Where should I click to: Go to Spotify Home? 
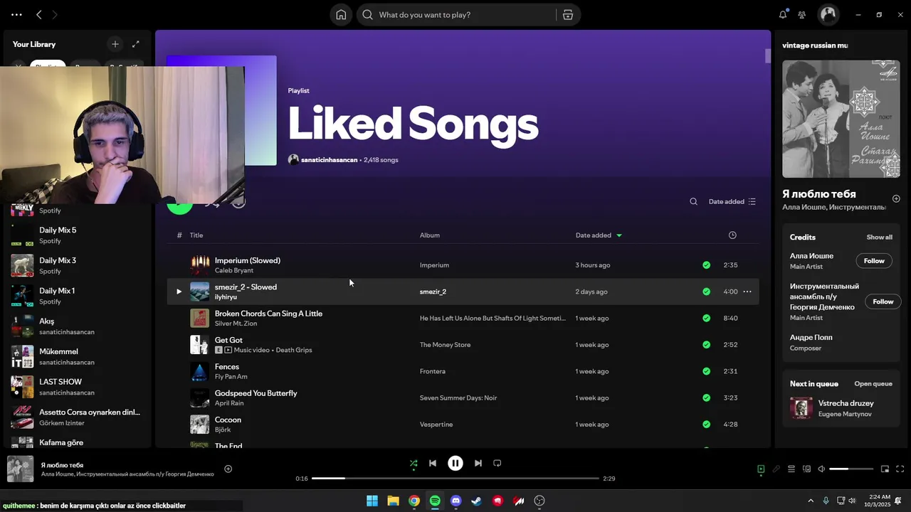coord(341,15)
